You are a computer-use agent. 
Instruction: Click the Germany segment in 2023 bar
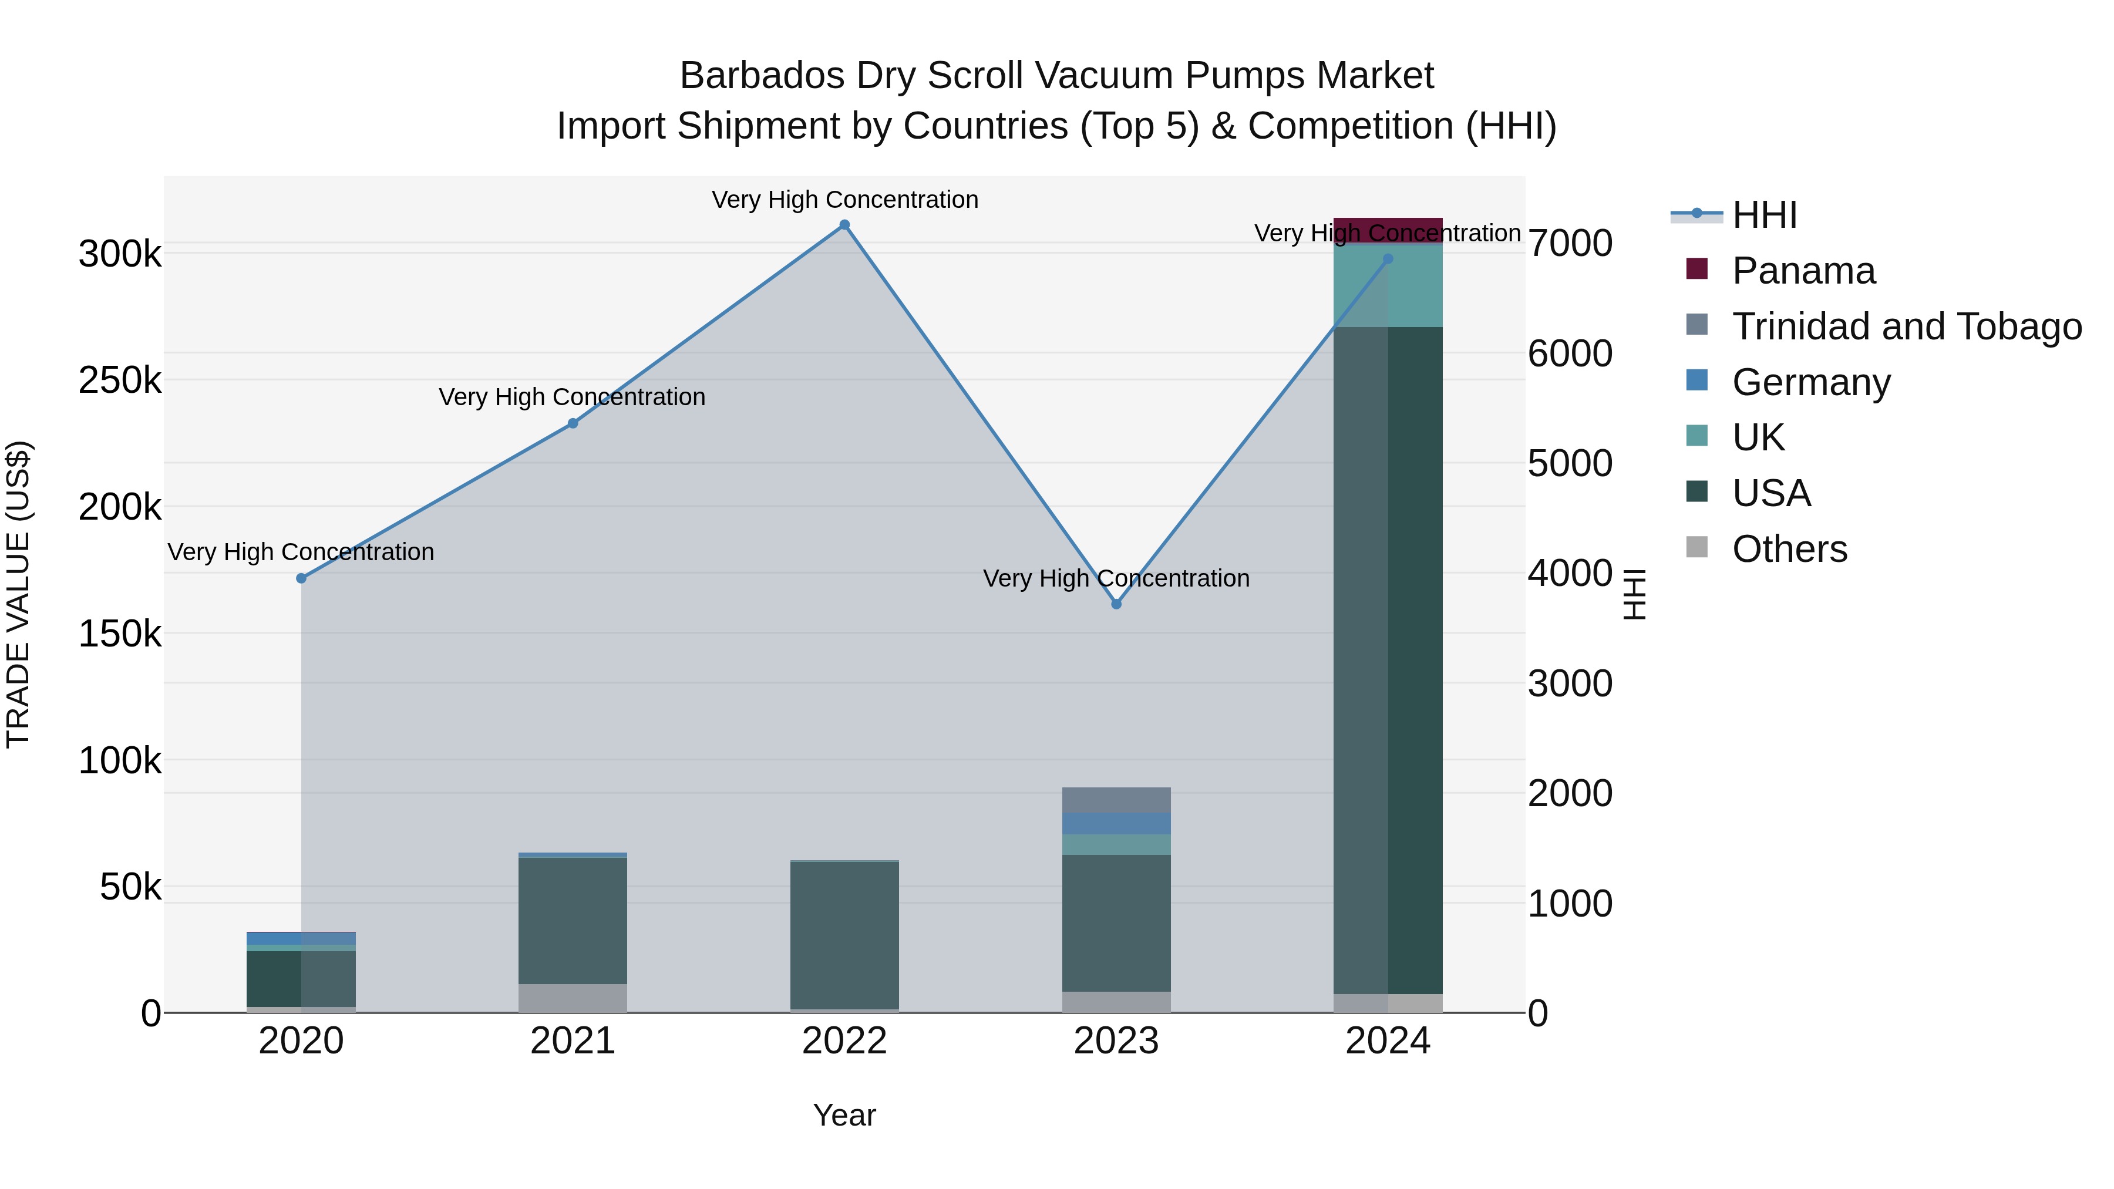pos(1116,824)
